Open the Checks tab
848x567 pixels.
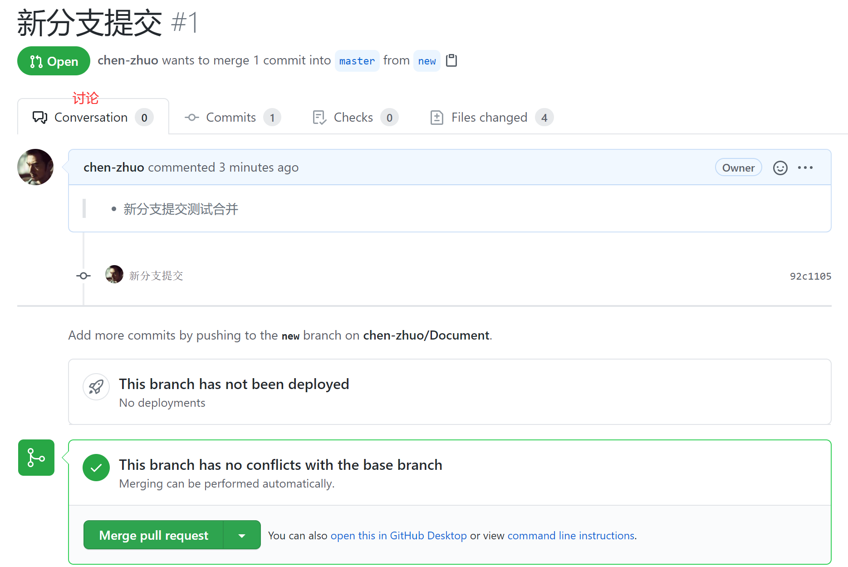355,118
